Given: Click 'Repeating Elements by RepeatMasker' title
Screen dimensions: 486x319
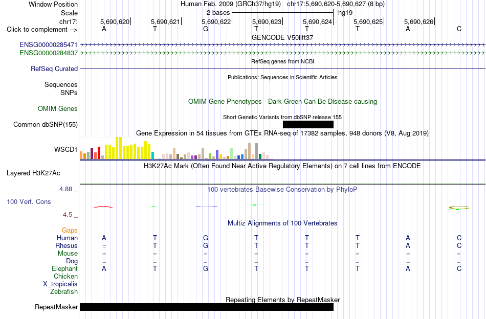Looking at the screenshot, I should 282,300.
